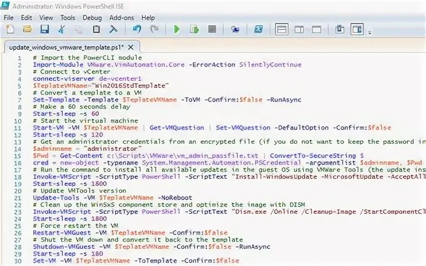Redo the last undone edit
Viewport: 426px width, 266px height.
tap(154, 29)
